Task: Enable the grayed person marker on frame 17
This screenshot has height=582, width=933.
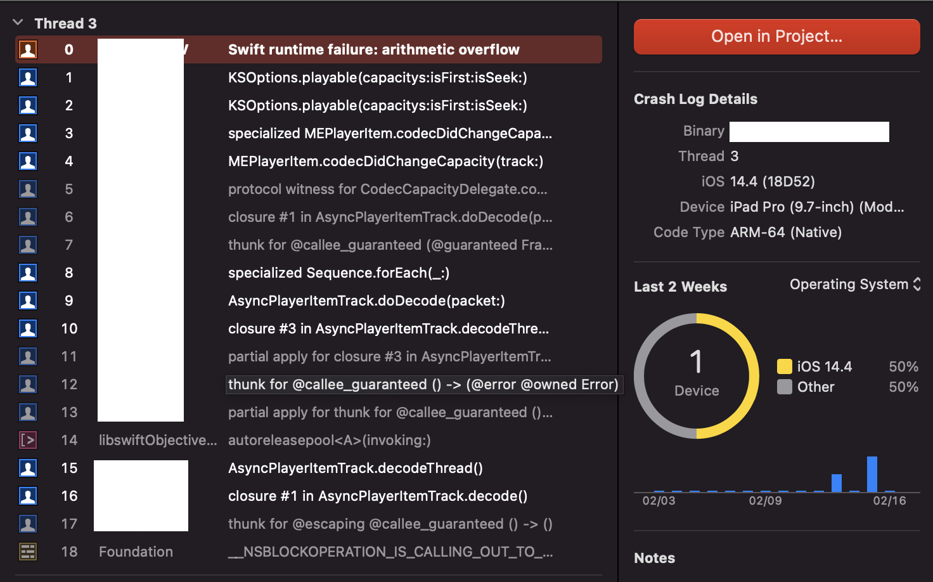Action: pyautogui.click(x=28, y=524)
